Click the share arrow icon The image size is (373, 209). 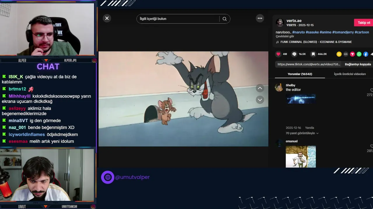(x=372, y=54)
